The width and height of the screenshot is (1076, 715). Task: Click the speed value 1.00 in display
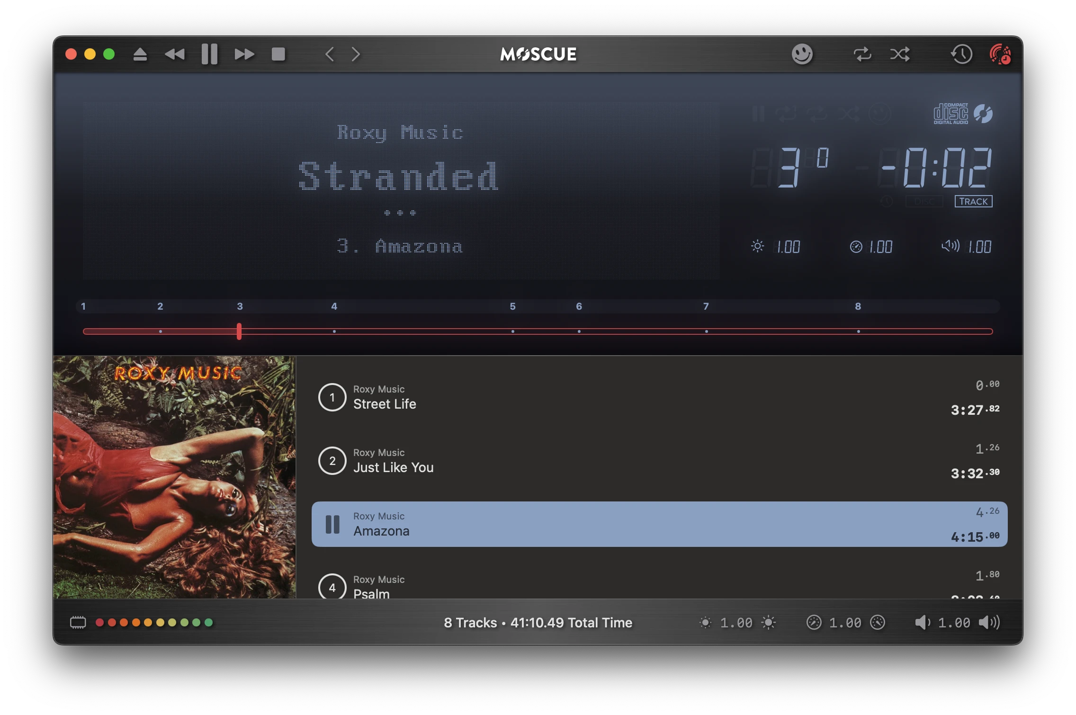(880, 247)
